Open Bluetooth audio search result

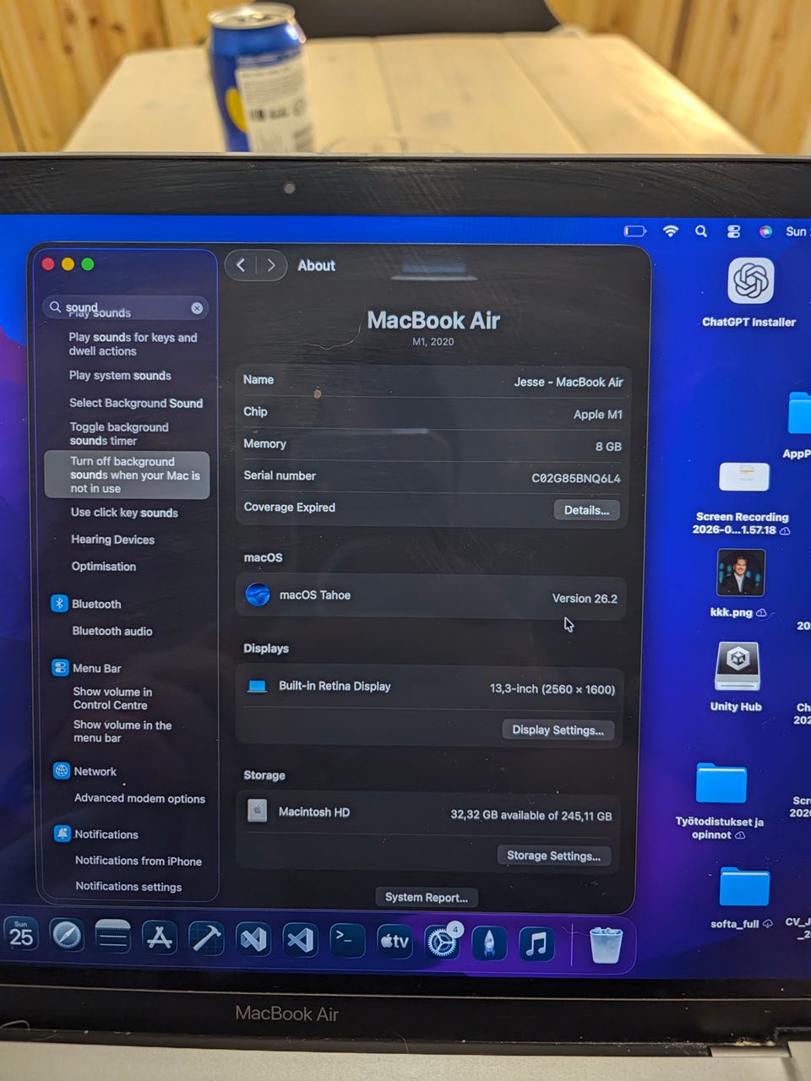(112, 631)
